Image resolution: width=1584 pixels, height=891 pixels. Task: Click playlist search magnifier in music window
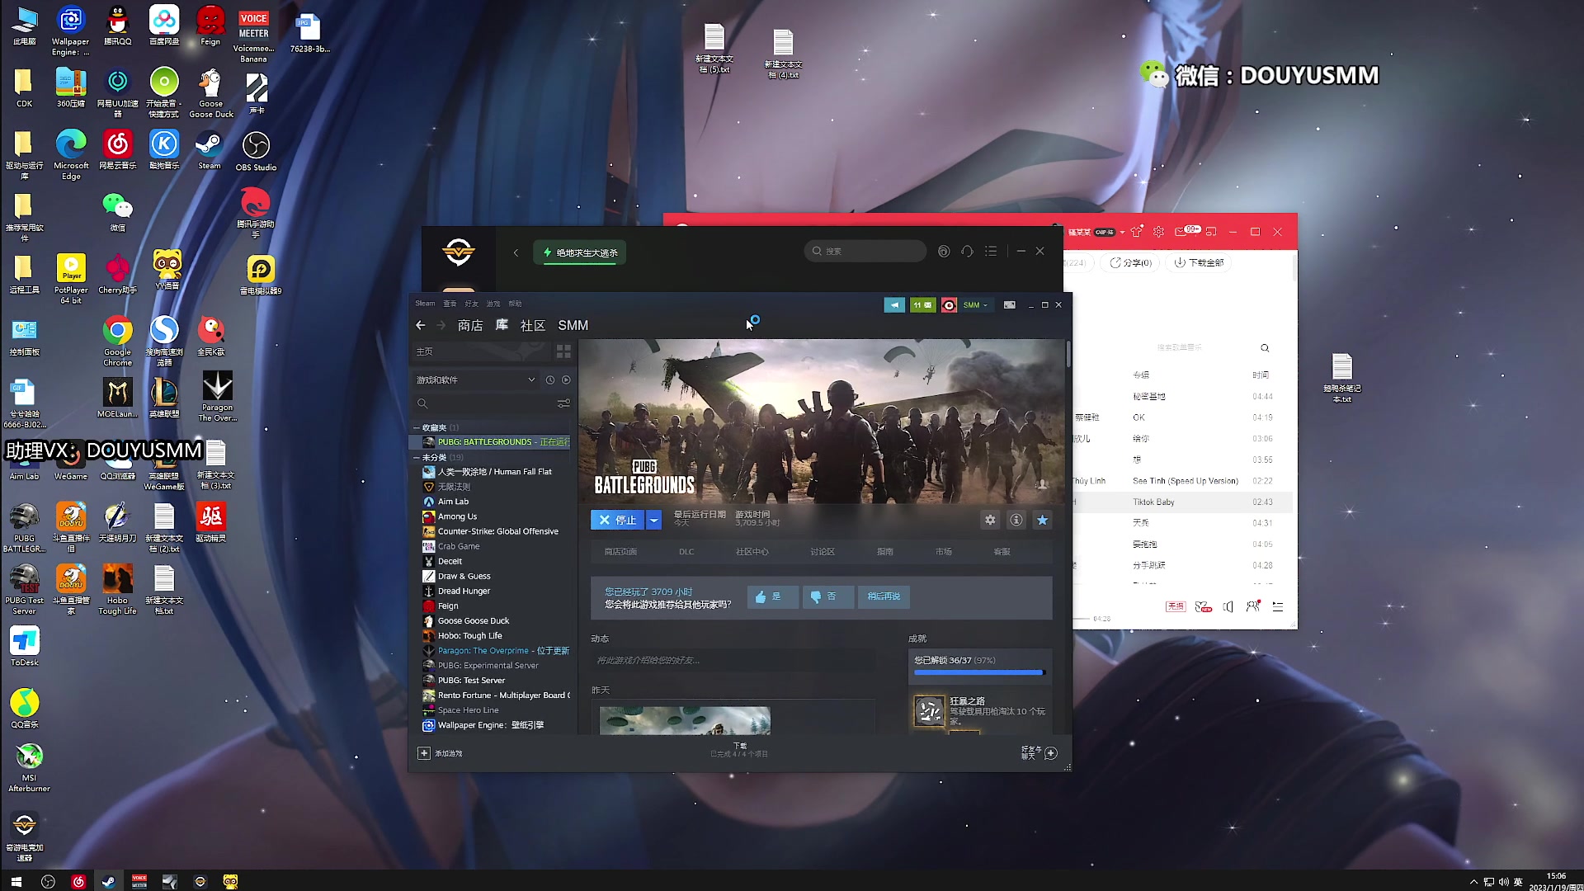[x=1265, y=348]
